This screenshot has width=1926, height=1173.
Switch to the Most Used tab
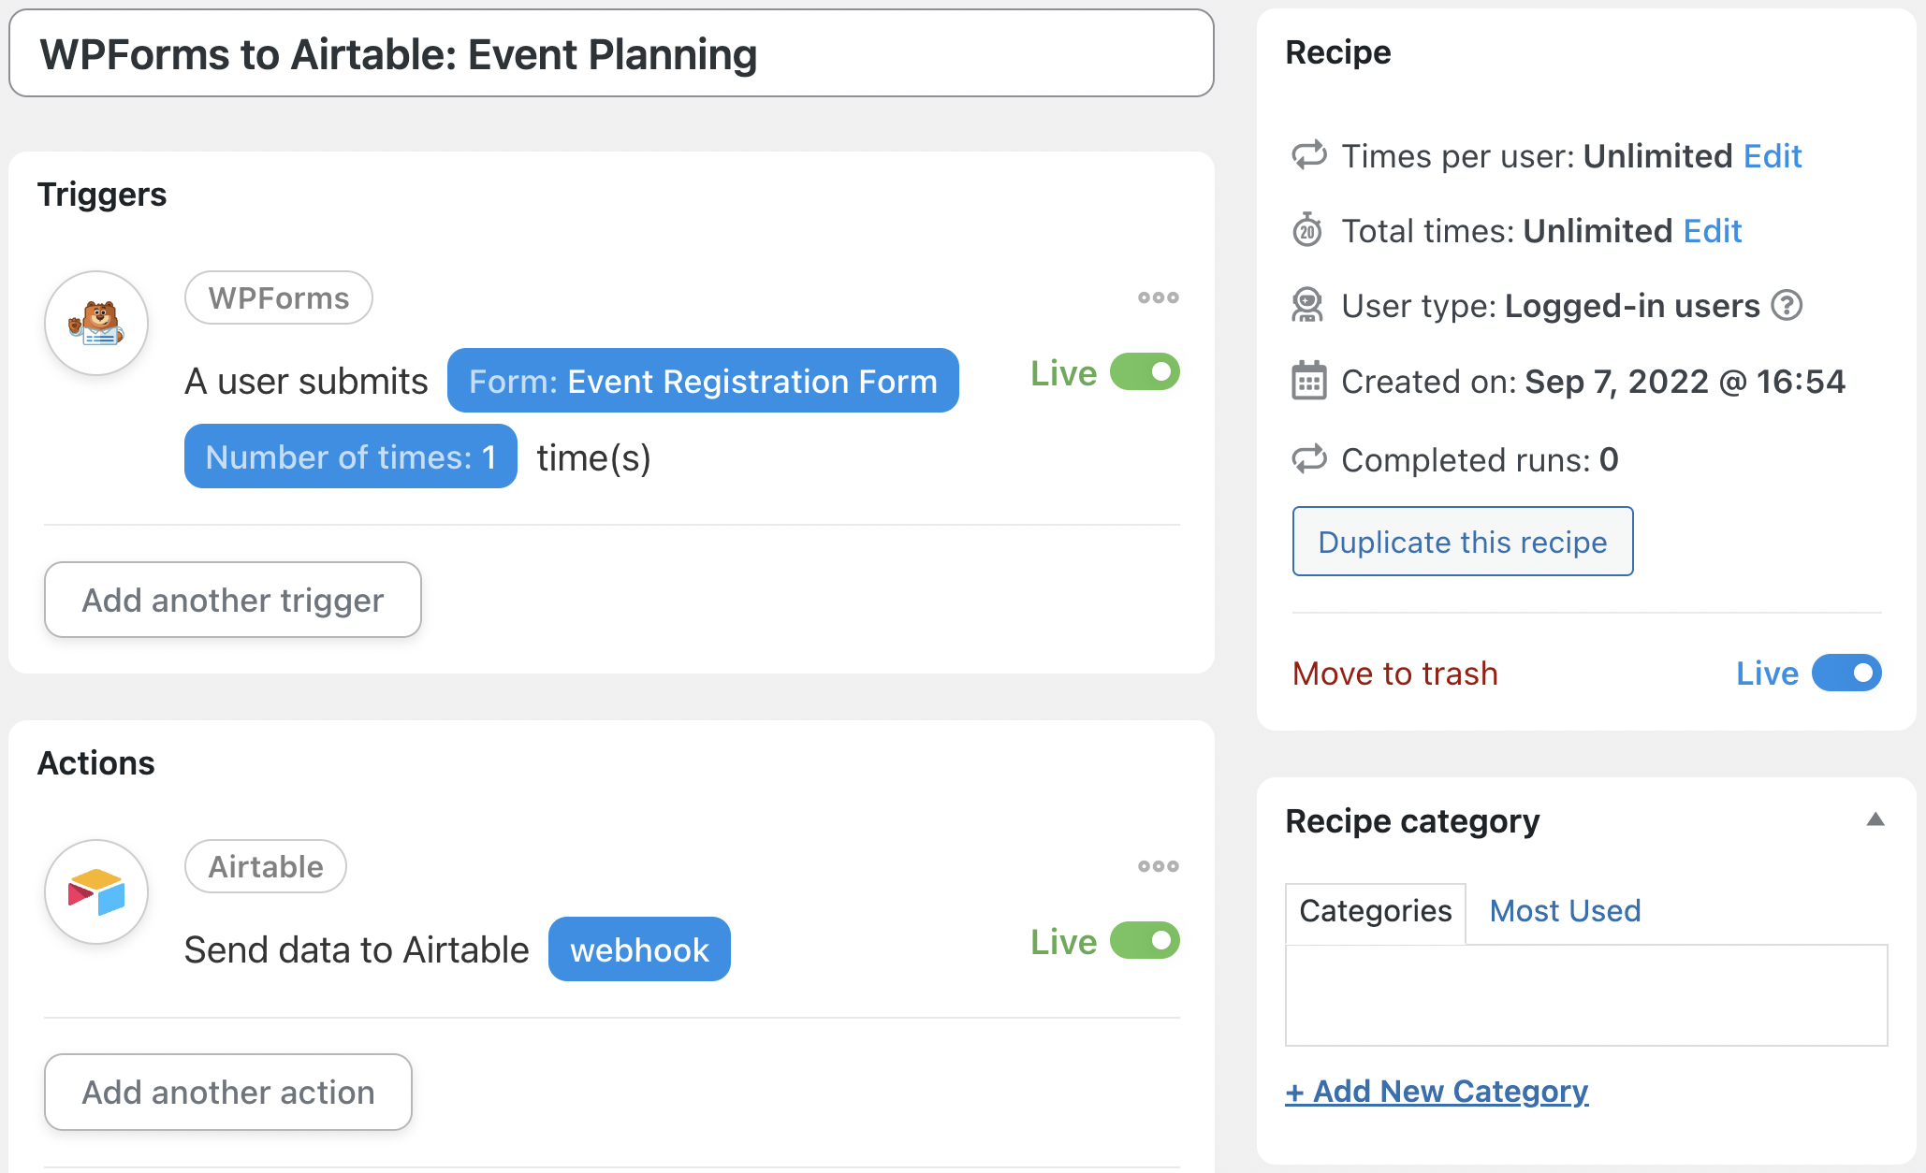(1565, 911)
